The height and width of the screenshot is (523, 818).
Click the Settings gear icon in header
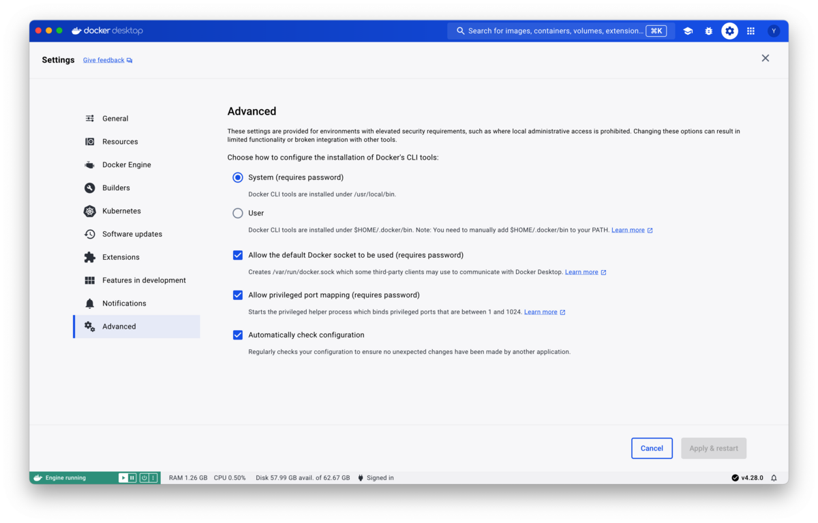[x=729, y=31]
